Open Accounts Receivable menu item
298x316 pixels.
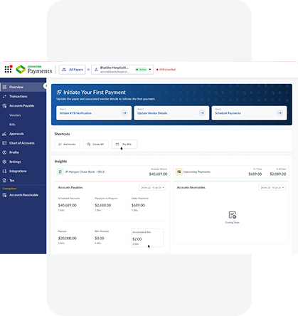(23, 195)
